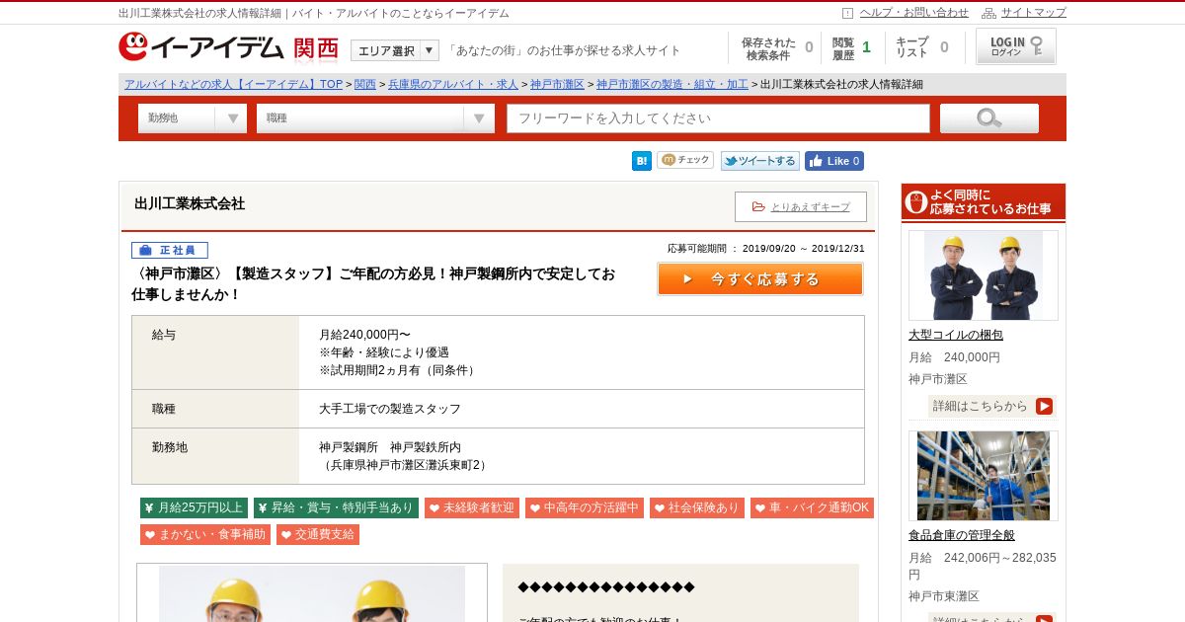
Task: Open 閲覧履歴 browsing history
Action: [851, 48]
